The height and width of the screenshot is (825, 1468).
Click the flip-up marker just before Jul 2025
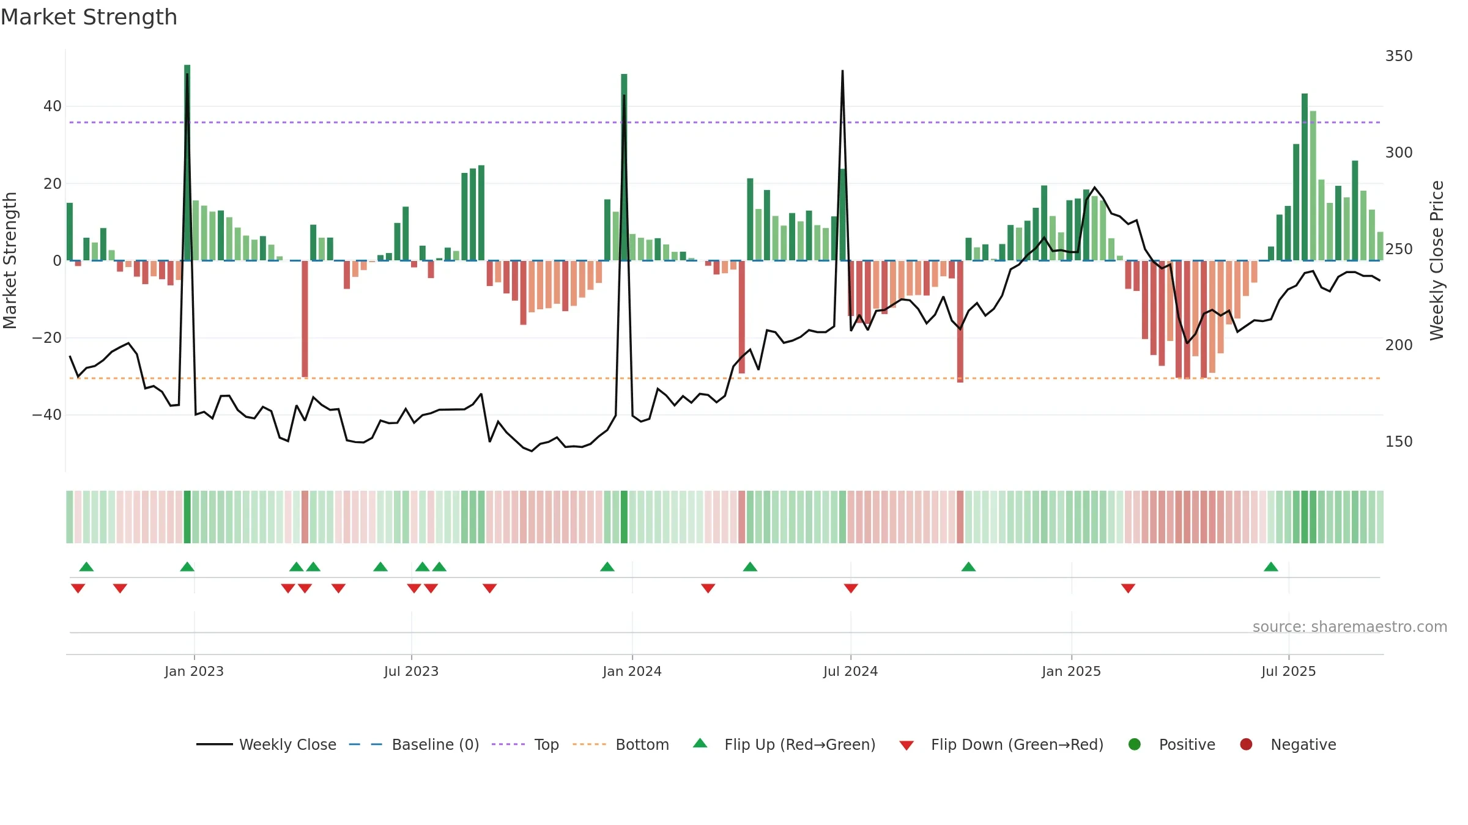[1271, 566]
